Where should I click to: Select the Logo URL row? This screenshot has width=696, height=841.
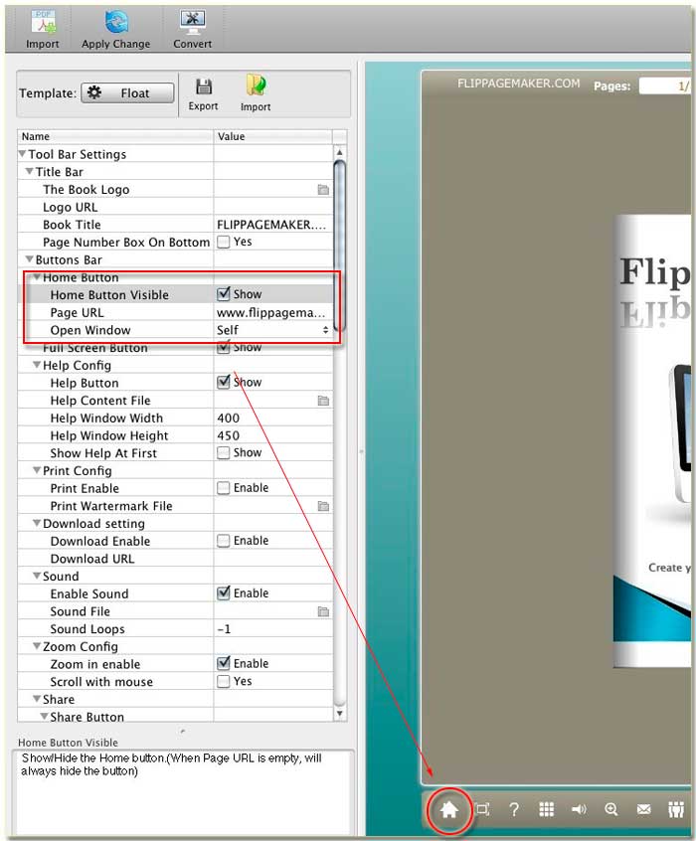coord(175,207)
